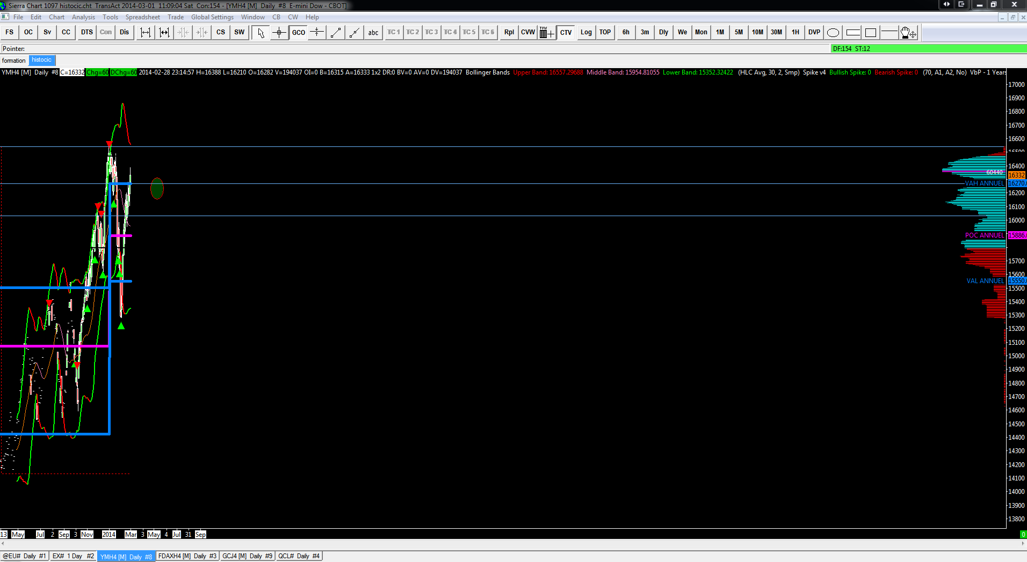The height and width of the screenshot is (562, 1027).
Task: Open the Window menu
Action: coord(253,17)
